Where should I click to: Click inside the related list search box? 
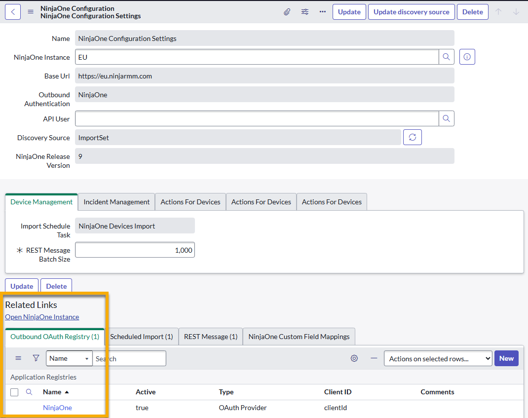coord(128,358)
